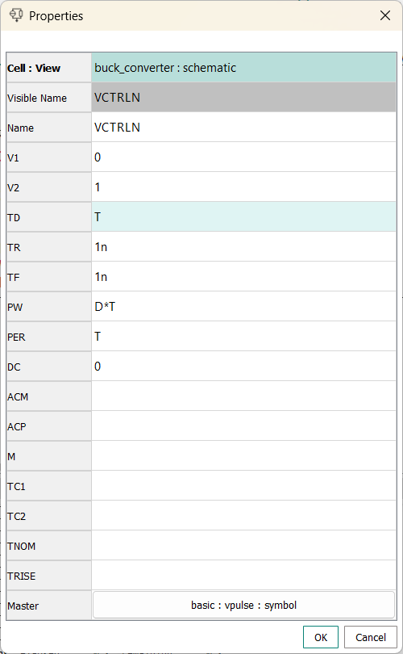
Task: Select the Cell : View buck_converter field
Action: (243, 68)
